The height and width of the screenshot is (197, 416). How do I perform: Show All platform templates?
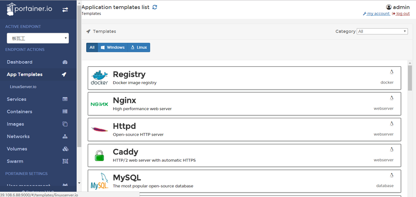tap(92, 48)
